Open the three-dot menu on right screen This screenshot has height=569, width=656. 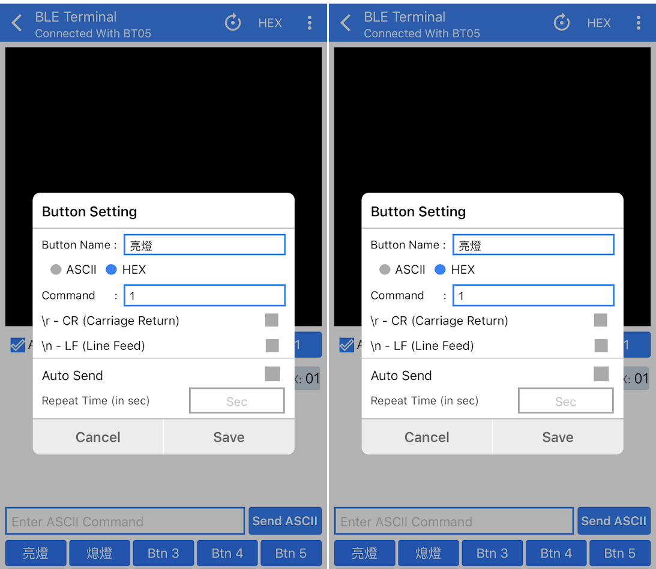coord(639,23)
